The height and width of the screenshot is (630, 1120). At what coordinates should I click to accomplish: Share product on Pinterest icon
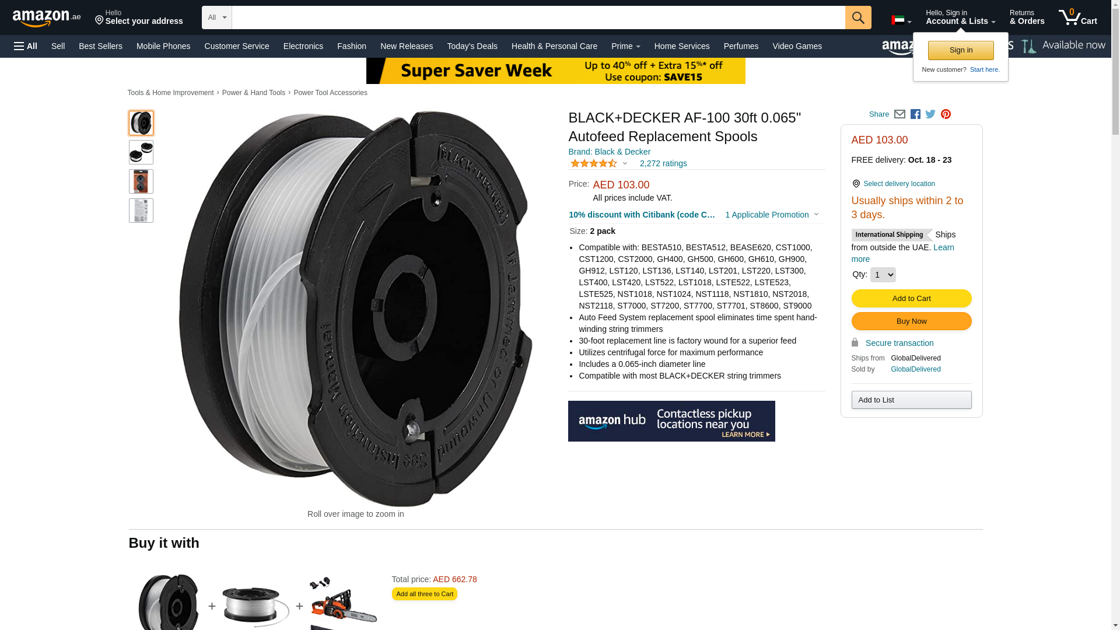(946, 114)
